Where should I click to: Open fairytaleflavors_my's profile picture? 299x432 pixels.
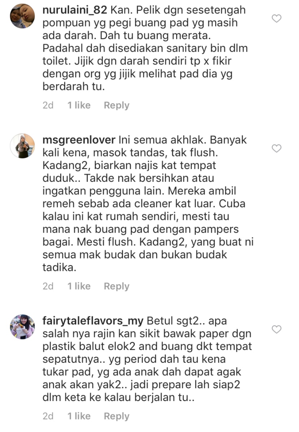pos(22,327)
